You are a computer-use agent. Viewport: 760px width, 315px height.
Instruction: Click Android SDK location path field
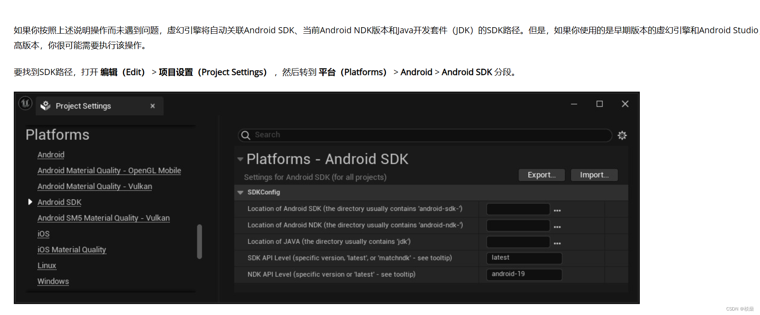coord(518,209)
